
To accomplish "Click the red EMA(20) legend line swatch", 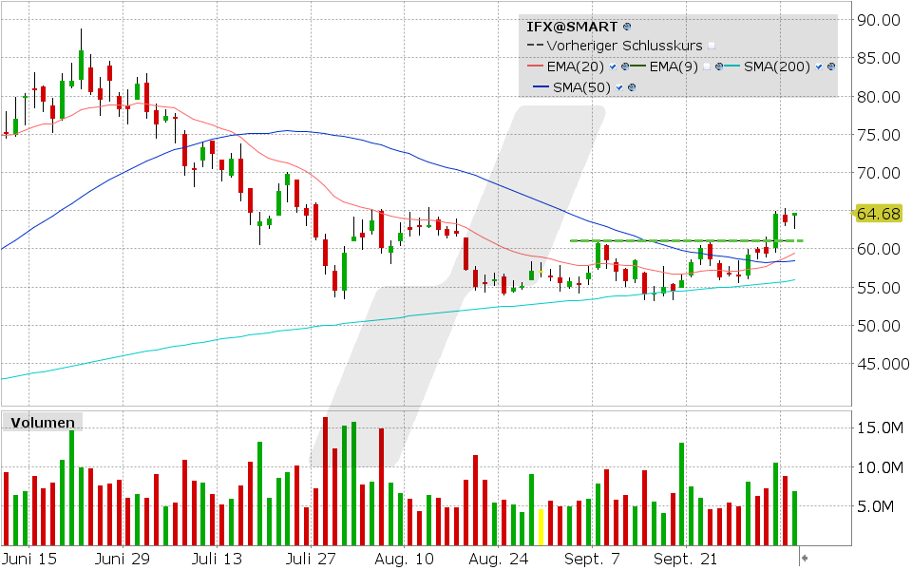I will tap(535, 66).
